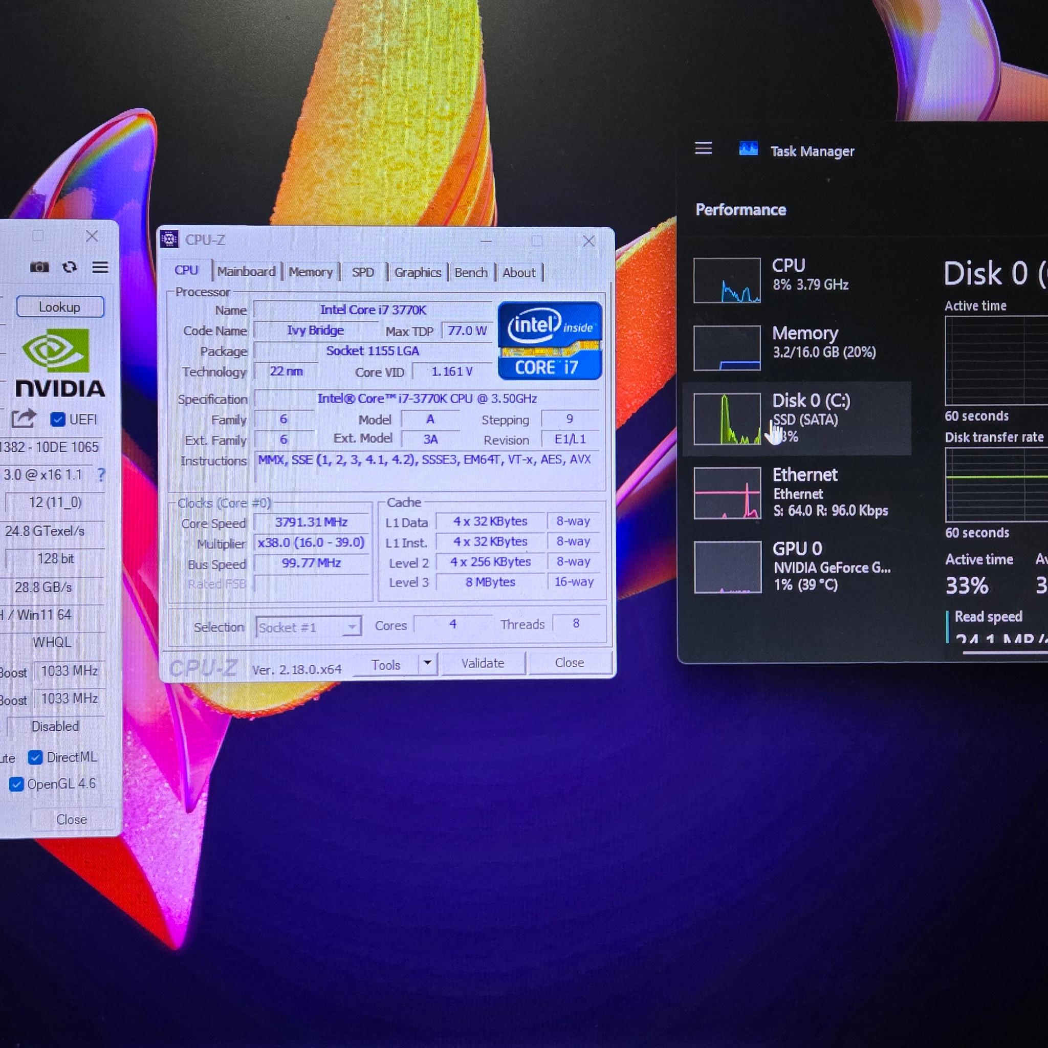The width and height of the screenshot is (1048, 1048).
Task: Select the Ethernet graph thumbnail
Action: [727, 493]
